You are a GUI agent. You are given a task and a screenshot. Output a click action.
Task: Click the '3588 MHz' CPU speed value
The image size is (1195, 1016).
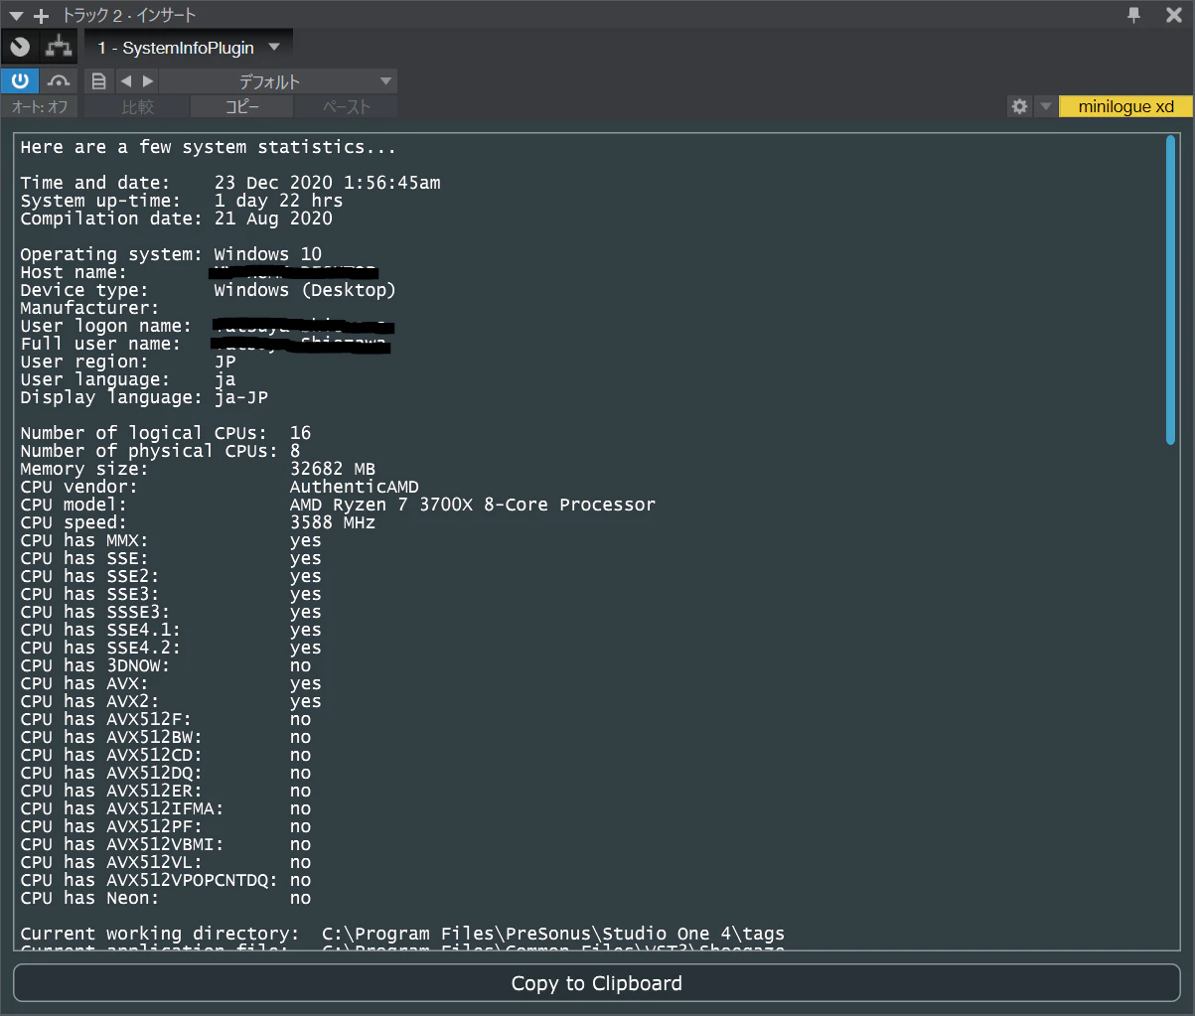(333, 522)
